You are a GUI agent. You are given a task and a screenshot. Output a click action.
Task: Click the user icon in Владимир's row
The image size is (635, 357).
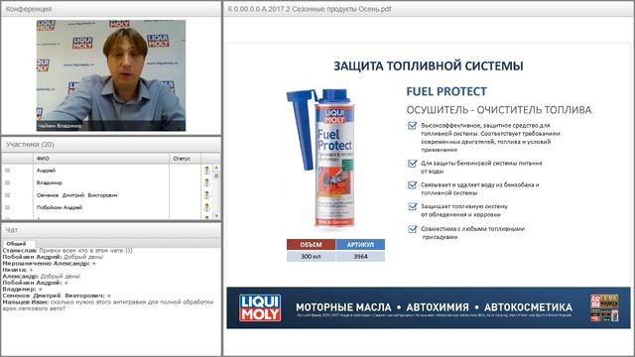pyautogui.click(x=207, y=182)
